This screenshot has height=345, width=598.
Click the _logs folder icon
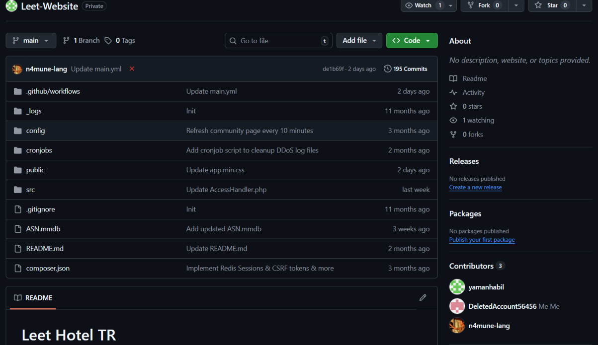click(18, 111)
